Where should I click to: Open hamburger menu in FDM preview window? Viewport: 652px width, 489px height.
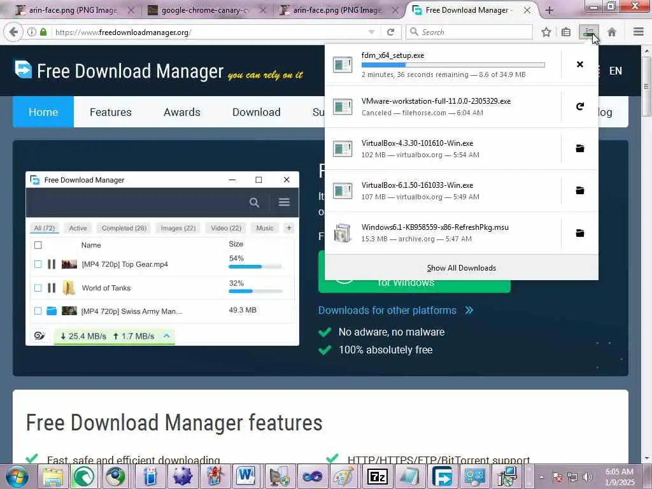coord(284,202)
